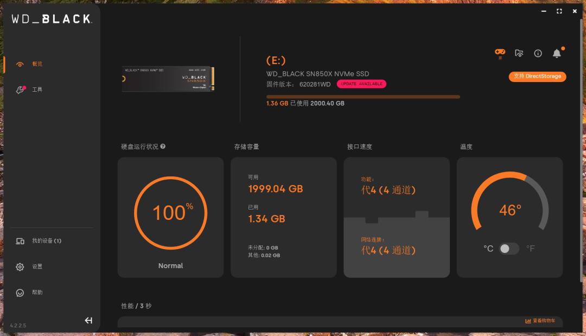This screenshot has width=586, height=336.
Task: Click the 100% health circle
Action: [170, 213]
